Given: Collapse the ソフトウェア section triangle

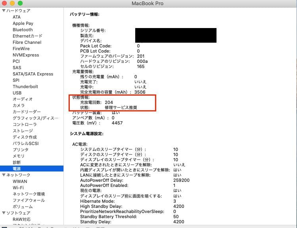Looking at the screenshot, I should [x=4, y=213].
